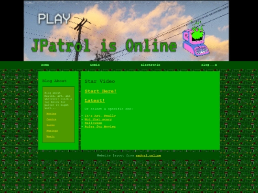Follow the sadgrl.online footer link
The width and height of the screenshot is (258, 193).
pos(148,155)
